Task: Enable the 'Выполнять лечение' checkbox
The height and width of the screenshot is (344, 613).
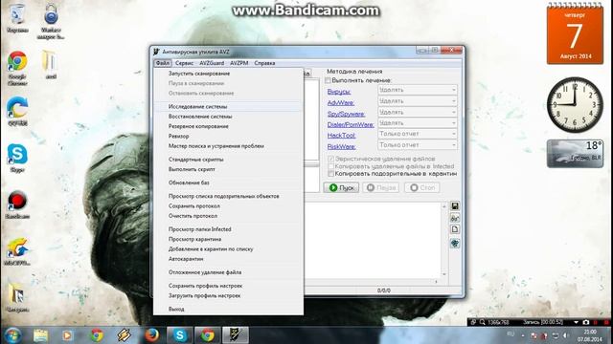Action: click(328, 80)
